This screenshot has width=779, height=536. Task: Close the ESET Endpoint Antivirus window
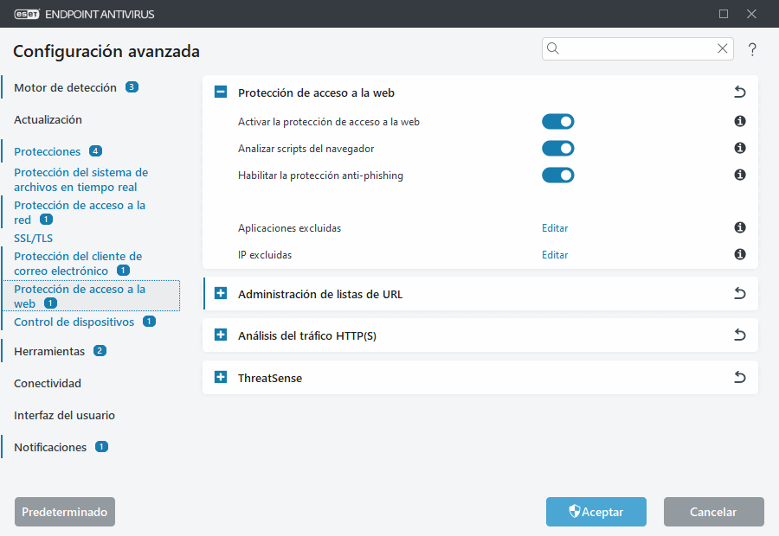(751, 14)
